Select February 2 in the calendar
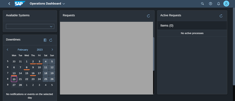The height and width of the screenshot is (101, 235). point(33,61)
